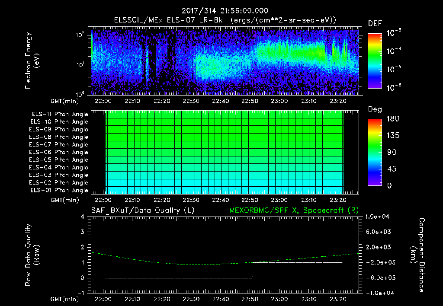Click the pitch angle grid plot
The height and width of the screenshot is (306, 443).
pos(225,152)
